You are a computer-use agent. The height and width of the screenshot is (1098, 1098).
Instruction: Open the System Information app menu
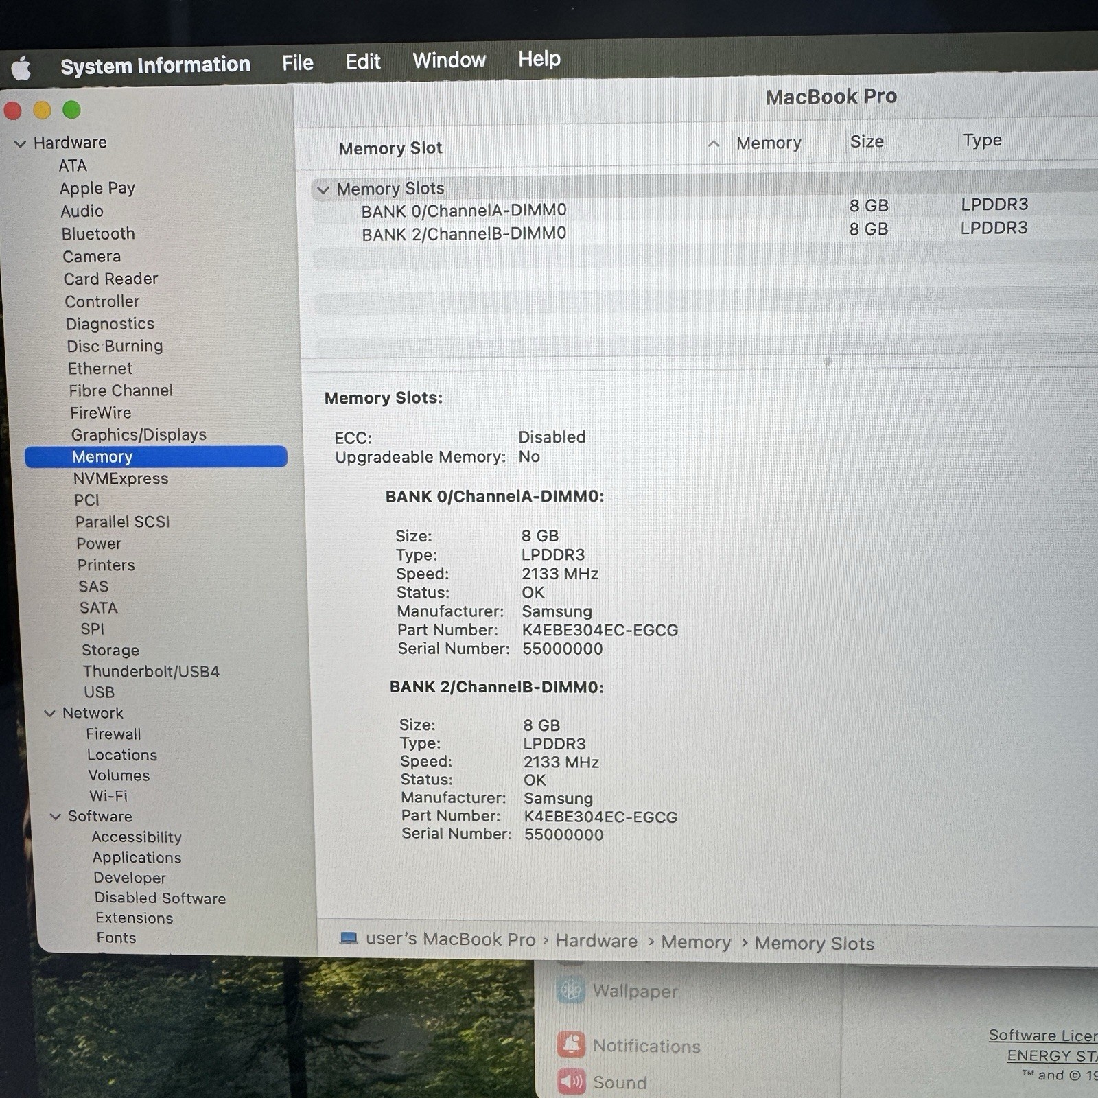[155, 65]
